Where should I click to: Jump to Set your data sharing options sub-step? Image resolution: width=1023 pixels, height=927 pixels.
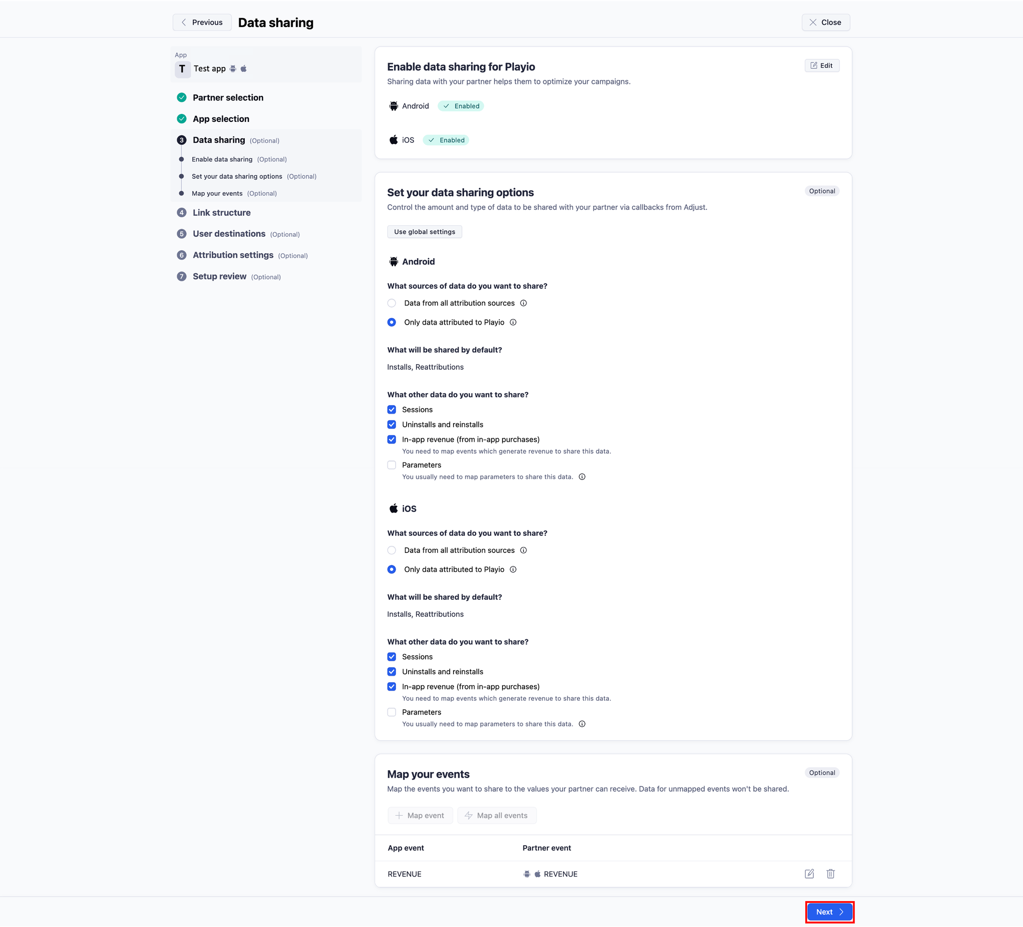coord(237,177)
